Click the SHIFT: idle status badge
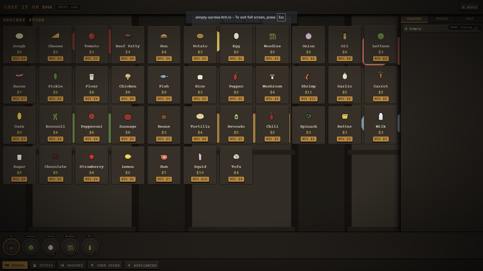Viewport: 483px width, 271px height. 68,7
